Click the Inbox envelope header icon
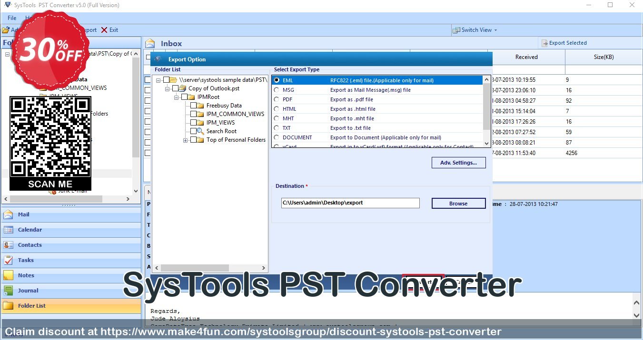This screenshot has height=340, width=643. click(150, 43)
